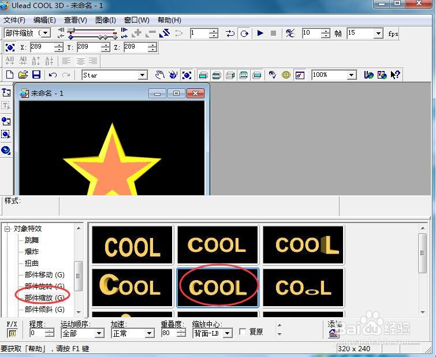Image resolution: width=436 pixels, height=357 pixels.
Task: Select 扭曲 in the effects tree
Action: coord(32,263)
